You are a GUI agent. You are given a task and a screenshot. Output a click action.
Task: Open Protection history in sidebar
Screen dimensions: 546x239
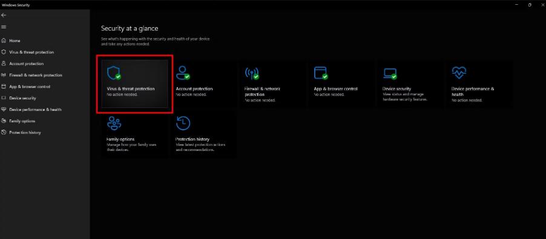point(25,132)
